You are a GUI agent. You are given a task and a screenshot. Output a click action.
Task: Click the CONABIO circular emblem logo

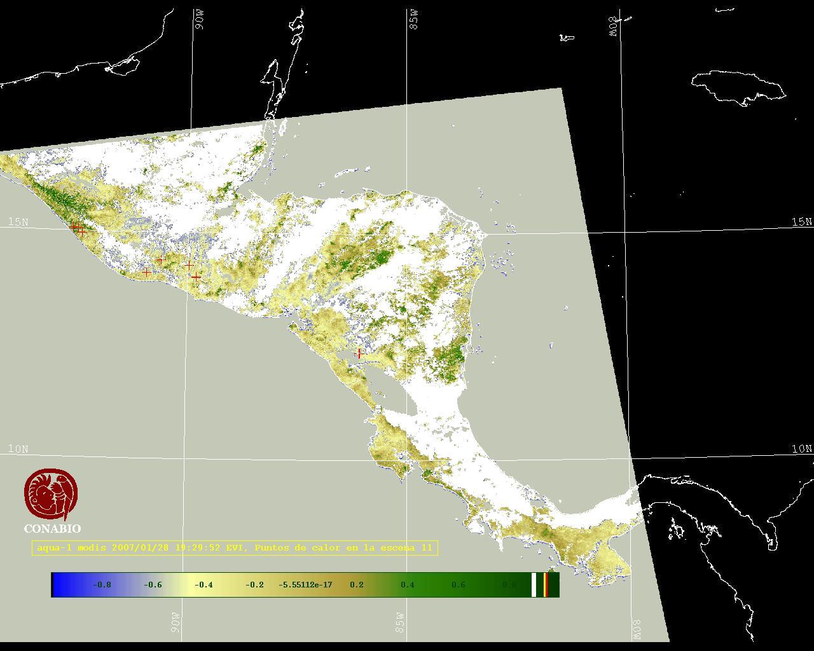pos(52,495)
